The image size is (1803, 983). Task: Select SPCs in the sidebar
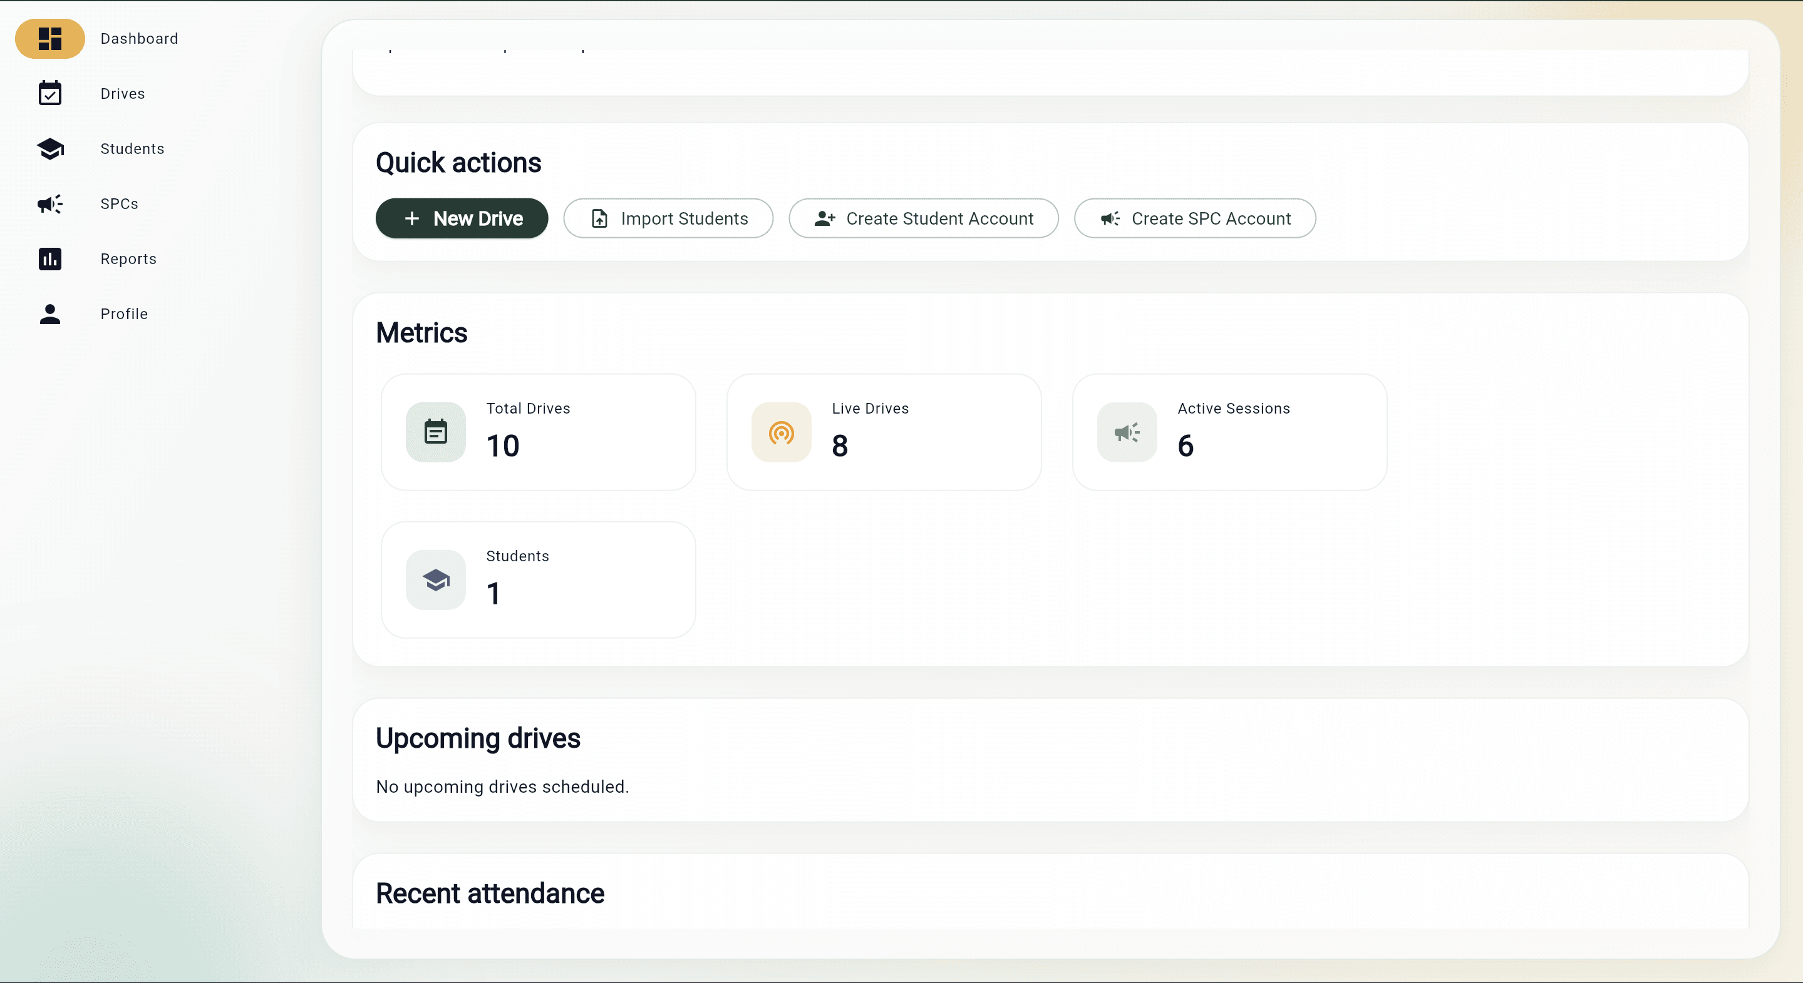click(x=119, y=203)
